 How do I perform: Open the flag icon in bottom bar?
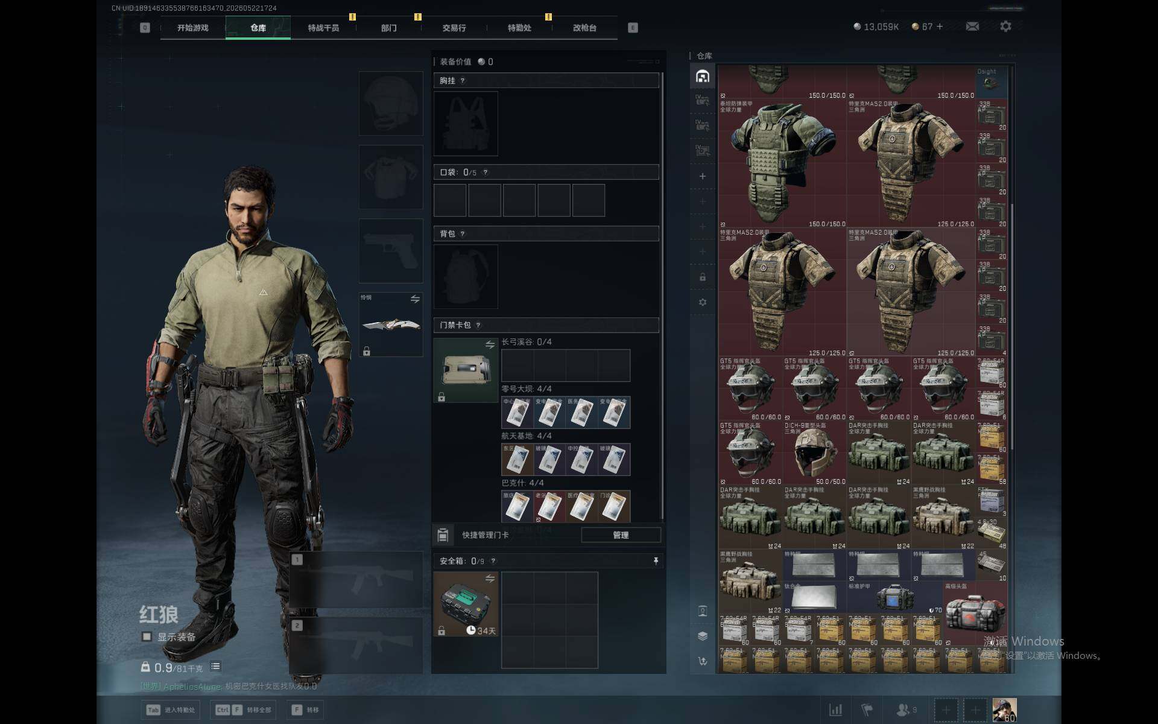pos(867,710)
